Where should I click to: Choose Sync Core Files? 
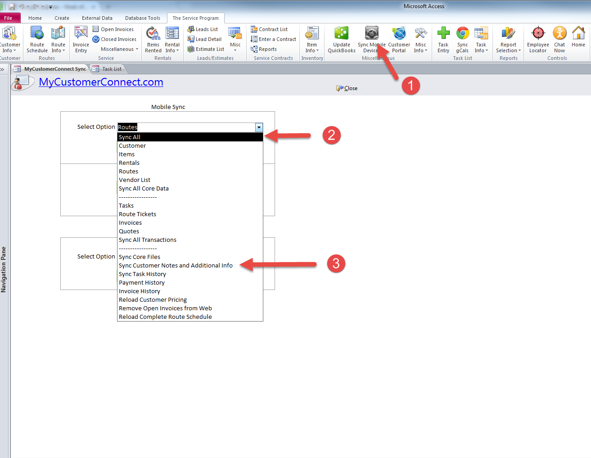pos(190,257)
